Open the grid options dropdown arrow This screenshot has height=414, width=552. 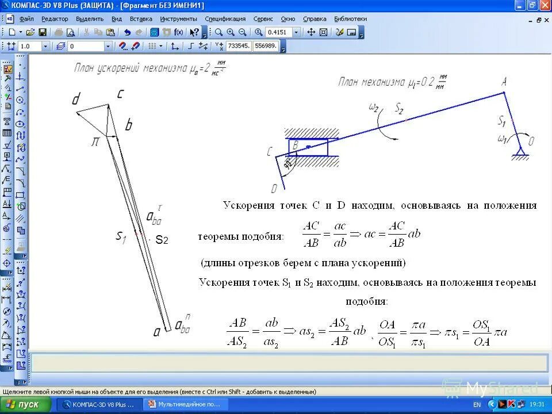click(x=161, y=46)
